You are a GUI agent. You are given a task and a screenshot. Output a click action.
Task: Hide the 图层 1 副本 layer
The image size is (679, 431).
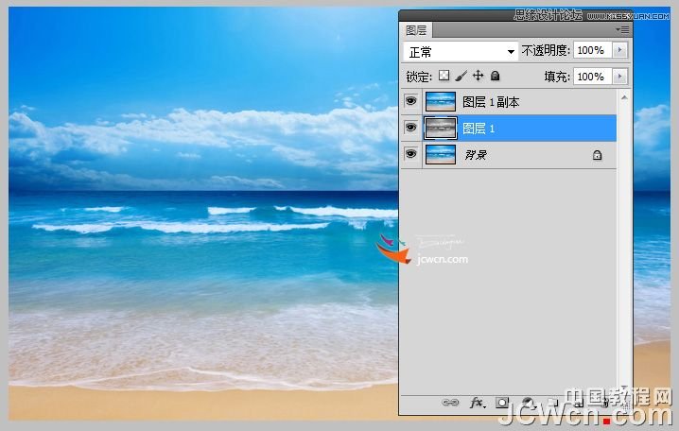[411, 101]
